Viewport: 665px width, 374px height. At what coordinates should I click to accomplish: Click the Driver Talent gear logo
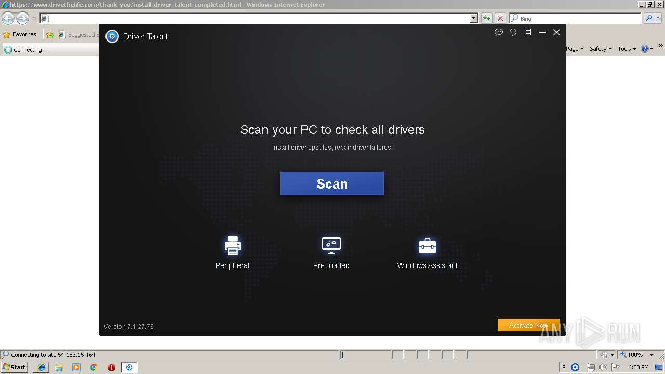coord(112,36)
